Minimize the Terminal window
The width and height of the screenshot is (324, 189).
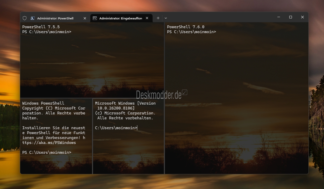click(x=279, y=17)
